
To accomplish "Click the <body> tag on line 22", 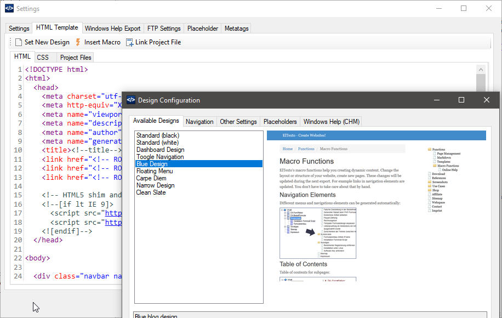I will [x=37, y=258].
